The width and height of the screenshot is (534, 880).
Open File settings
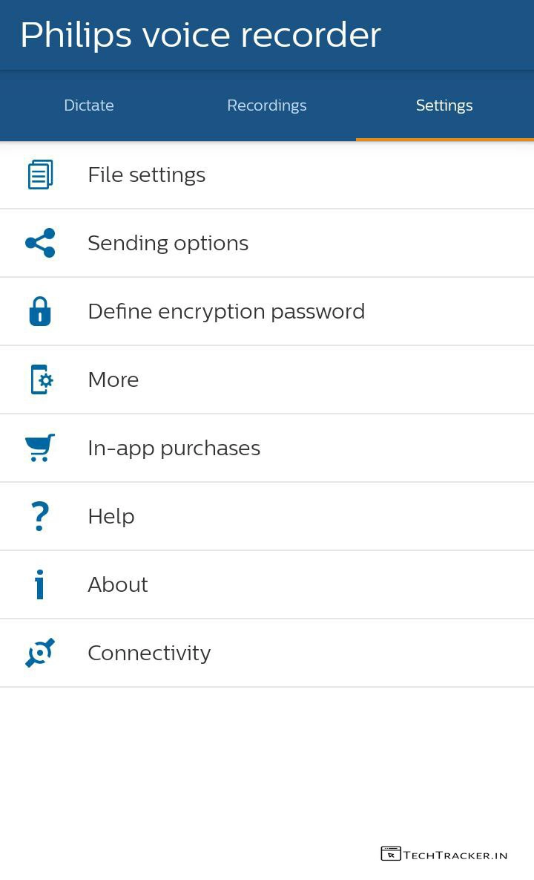coord(147,175)
